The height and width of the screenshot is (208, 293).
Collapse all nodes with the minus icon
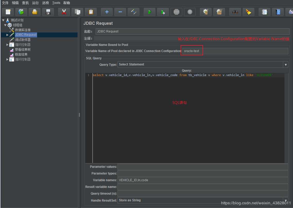(x=120, y=12)
